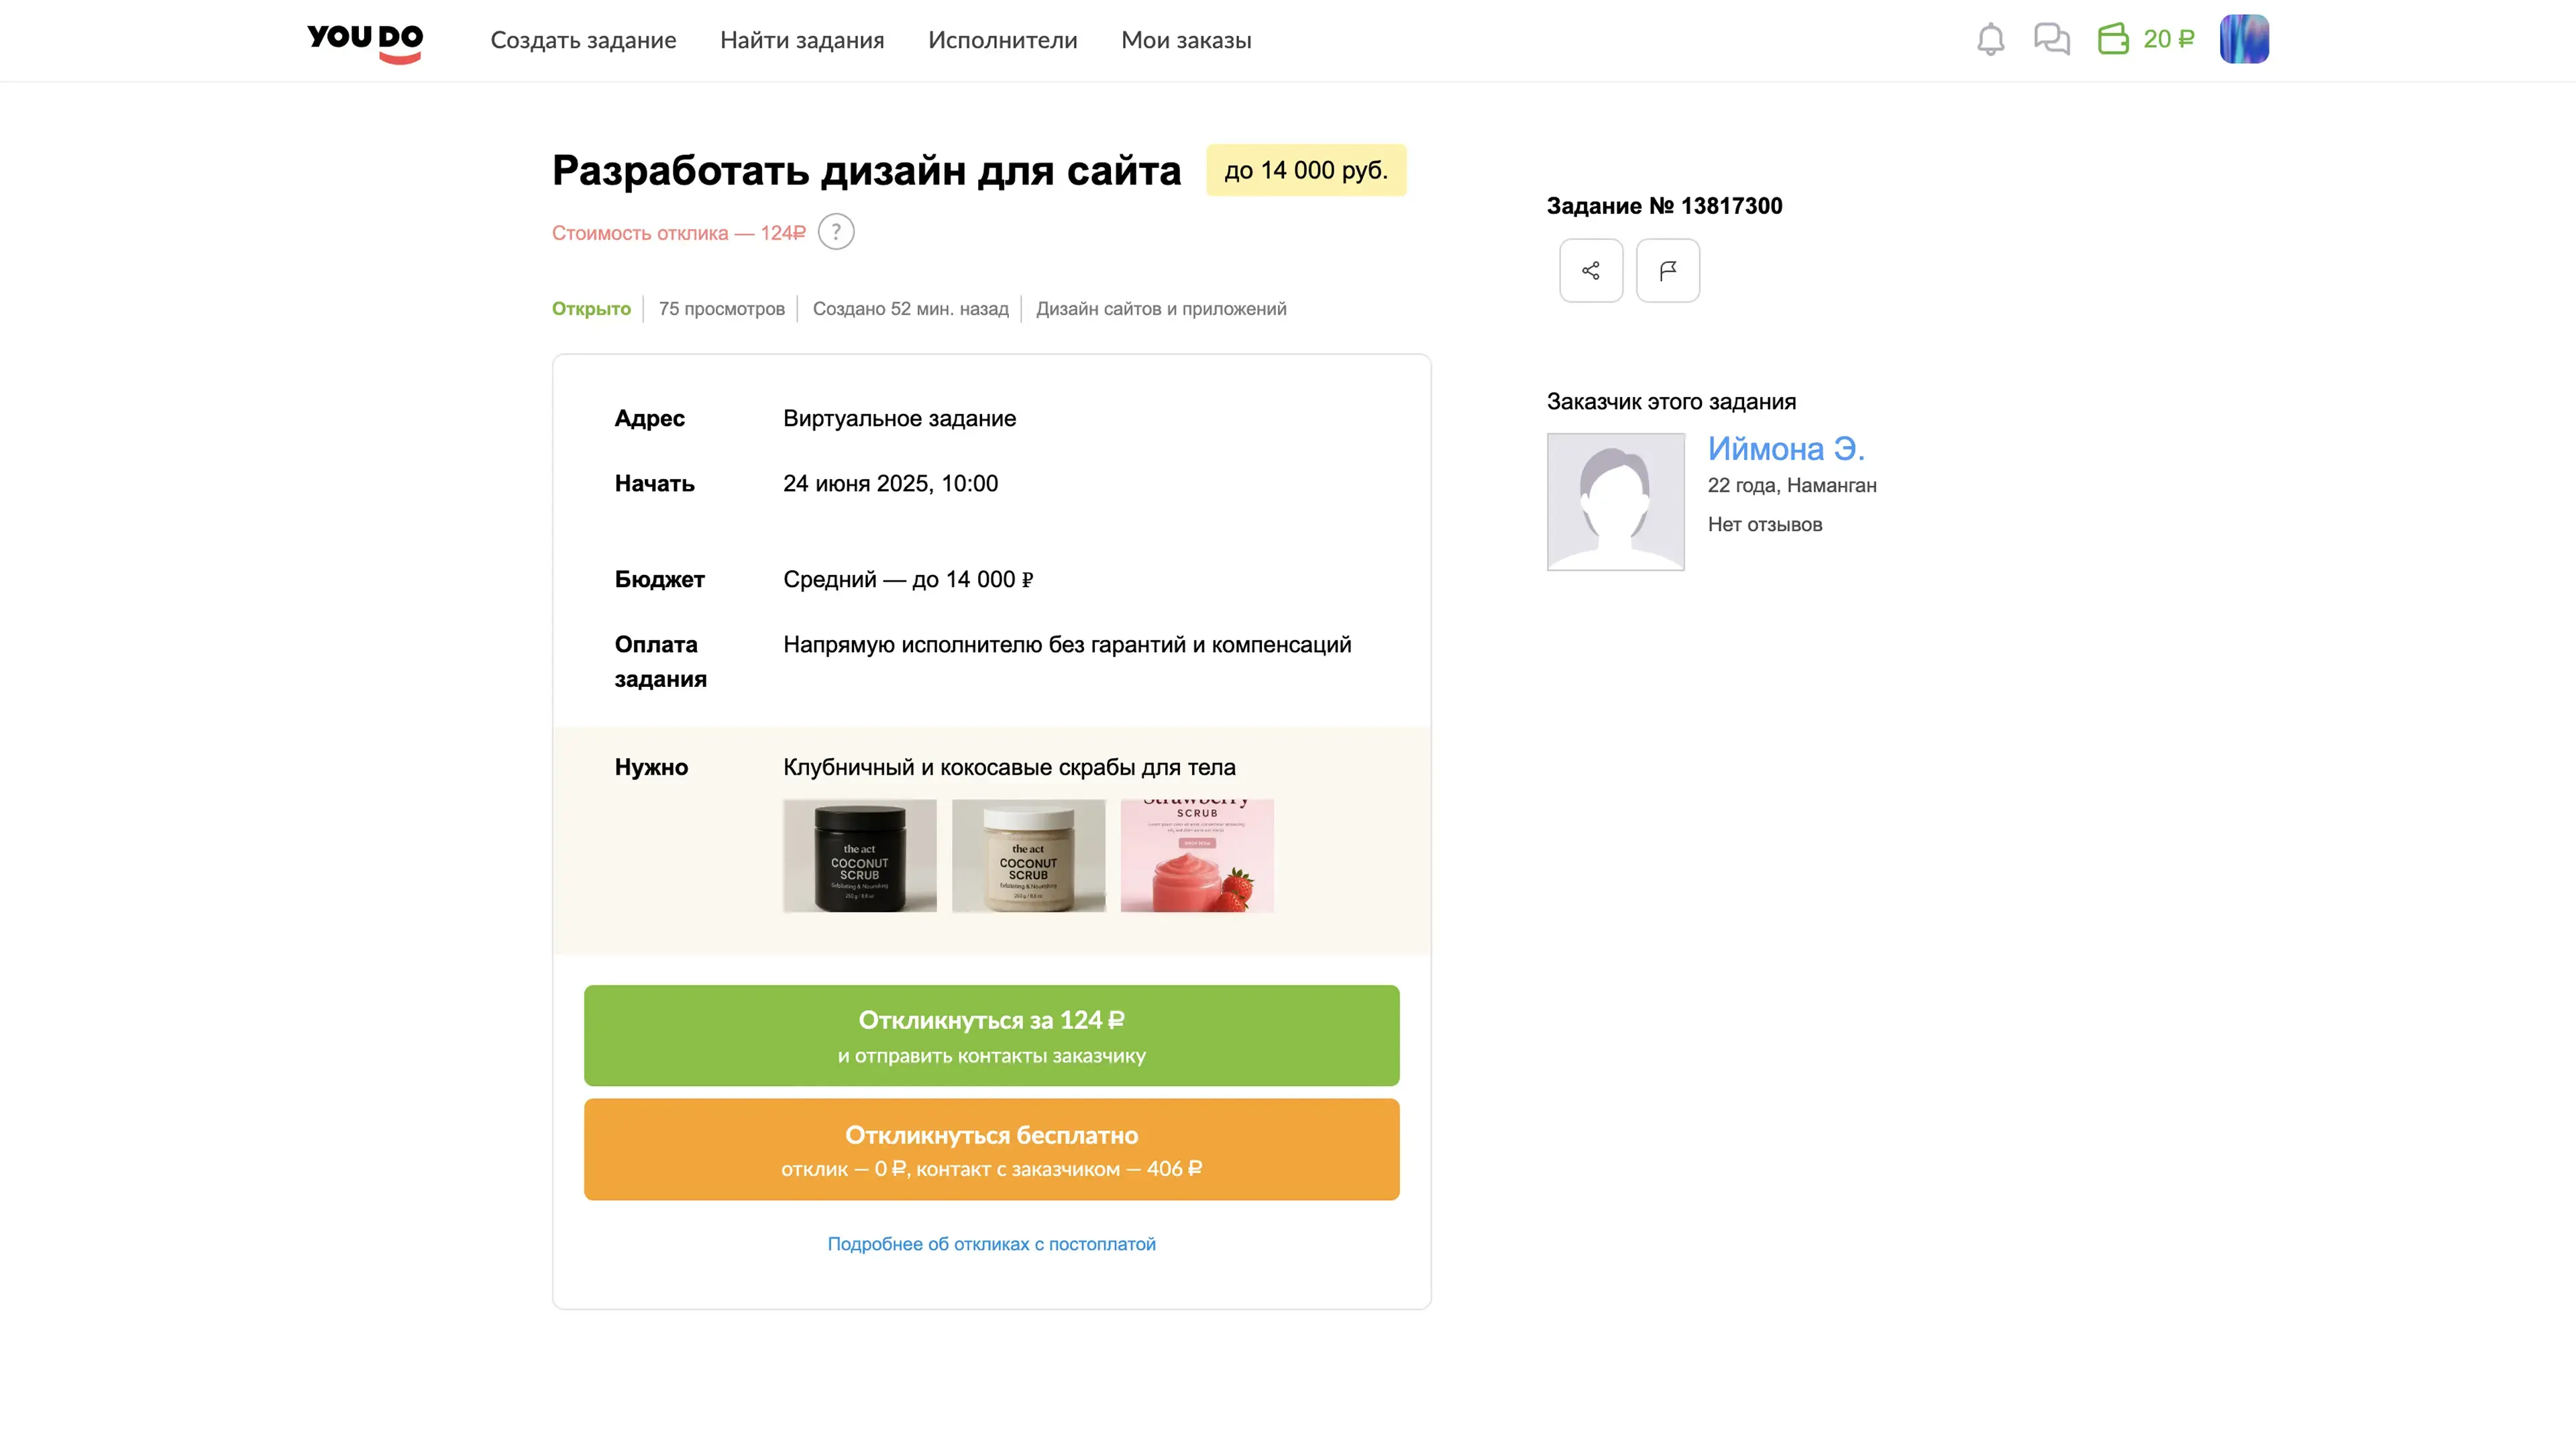
Task: Click the customer's avatar photo
Action: tap(1615, 502)
